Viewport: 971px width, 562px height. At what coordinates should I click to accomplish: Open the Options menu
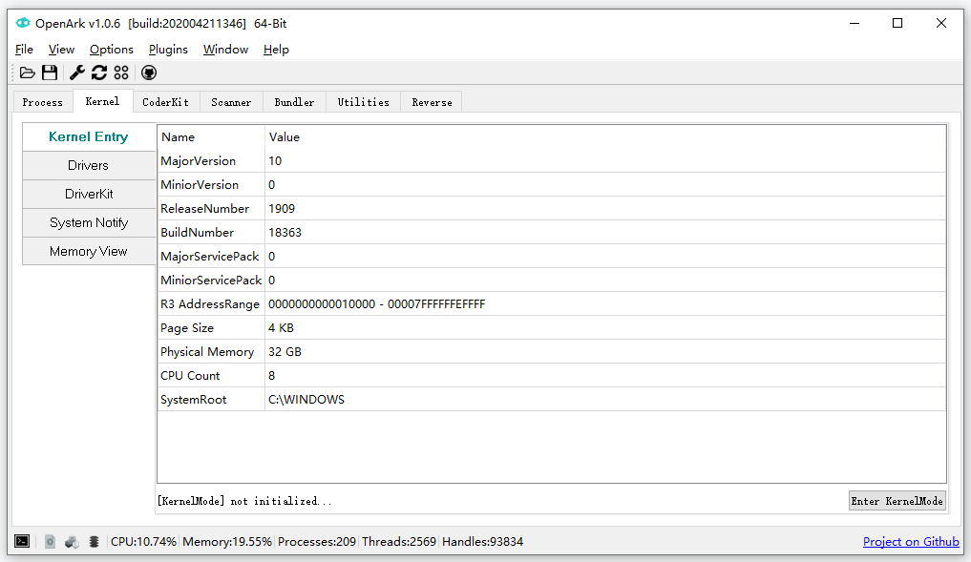tap(112, 50)
